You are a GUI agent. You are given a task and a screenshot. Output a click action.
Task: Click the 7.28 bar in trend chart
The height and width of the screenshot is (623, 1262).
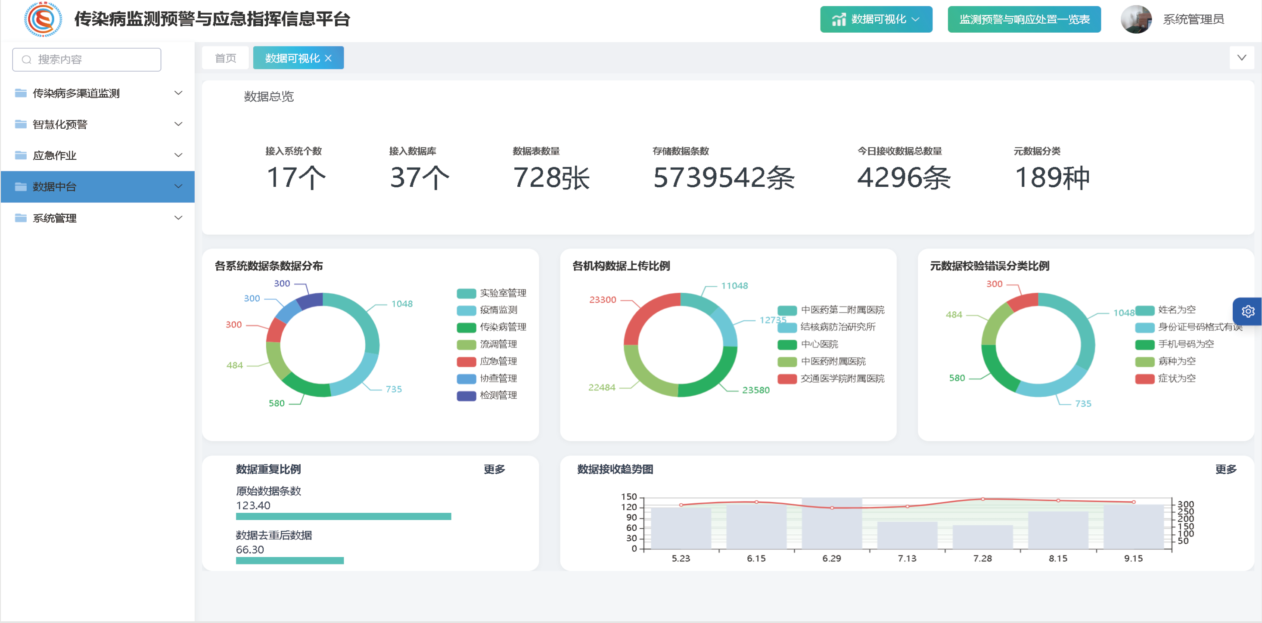coord(983,537)
